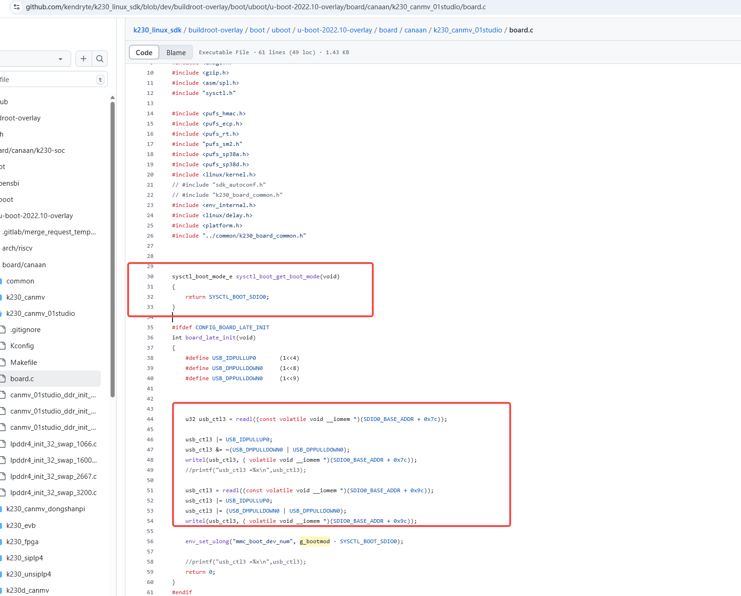Screen dimensions: 741x596
Task: Click the file tree scrollbar up arrow
Action: (x=112, y=98)
